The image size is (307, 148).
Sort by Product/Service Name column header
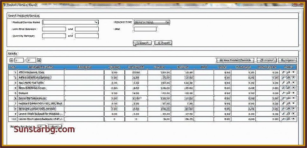pyautogui.click(x=41, y=67)
